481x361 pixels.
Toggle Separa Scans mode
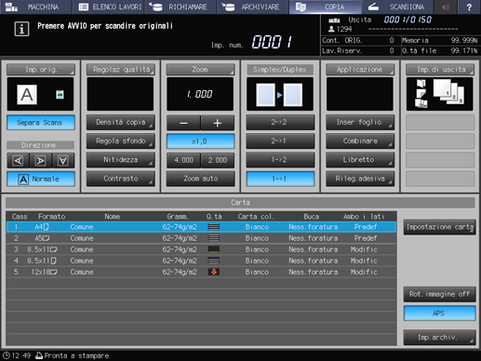41,123
